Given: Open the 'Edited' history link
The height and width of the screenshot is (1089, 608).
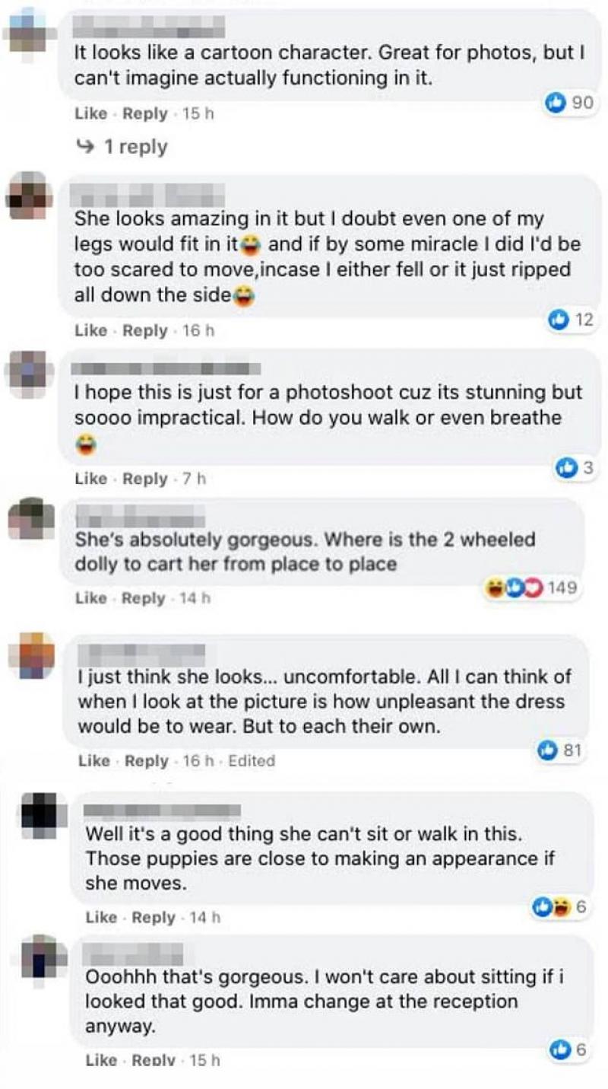Looking at the screenshot, I should coord(252,760).
